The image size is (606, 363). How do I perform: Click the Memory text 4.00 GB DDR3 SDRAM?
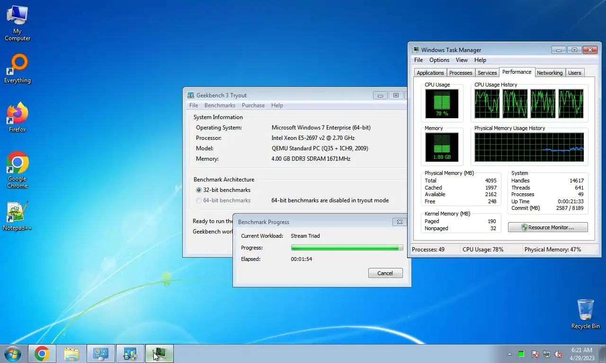tap(311, 159)
